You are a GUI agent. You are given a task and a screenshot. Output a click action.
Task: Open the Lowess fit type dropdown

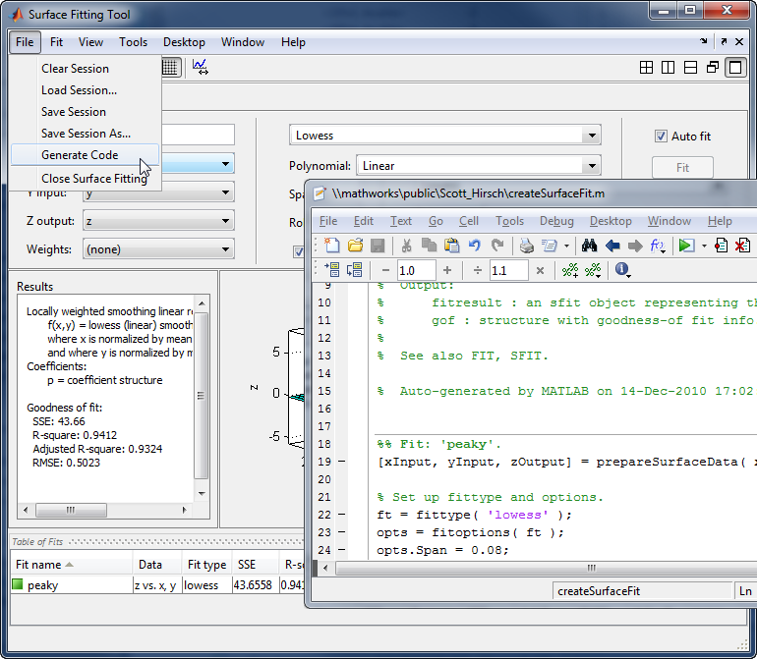[591, 136]
